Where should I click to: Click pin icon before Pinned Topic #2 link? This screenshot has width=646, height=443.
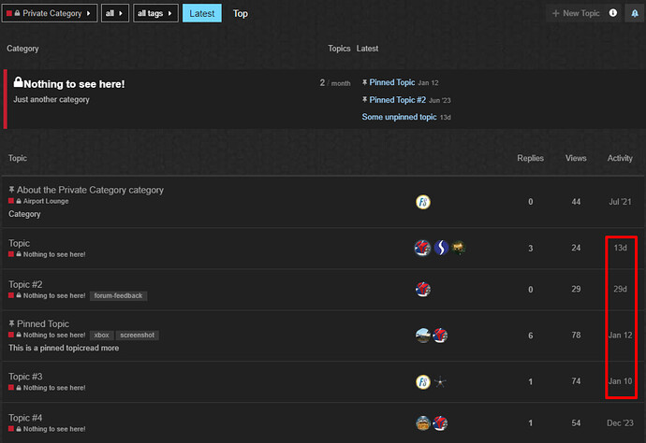click(x=364, y=100)
